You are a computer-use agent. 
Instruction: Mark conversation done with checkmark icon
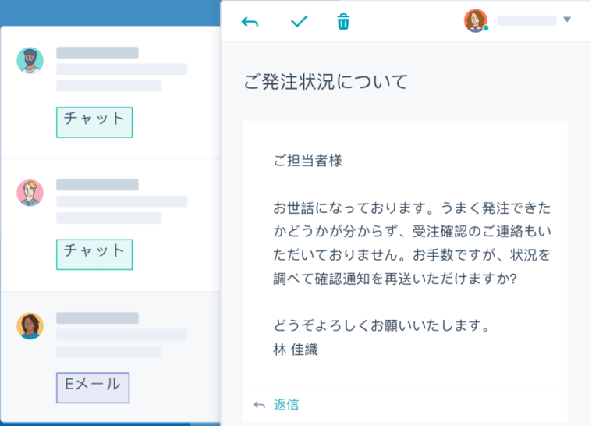[299, 21]
